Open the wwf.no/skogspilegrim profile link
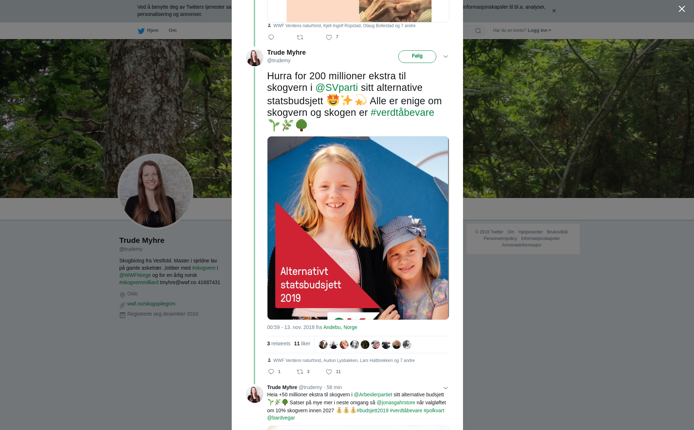Screen dimensions: 694x430 click(x=151, y=304)
